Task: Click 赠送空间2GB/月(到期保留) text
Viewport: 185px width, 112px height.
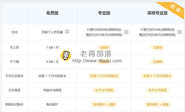Action: (x=157, y=35)
